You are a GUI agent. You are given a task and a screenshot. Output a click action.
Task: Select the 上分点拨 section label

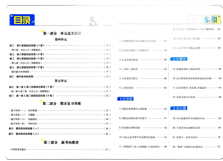[125, 99]
